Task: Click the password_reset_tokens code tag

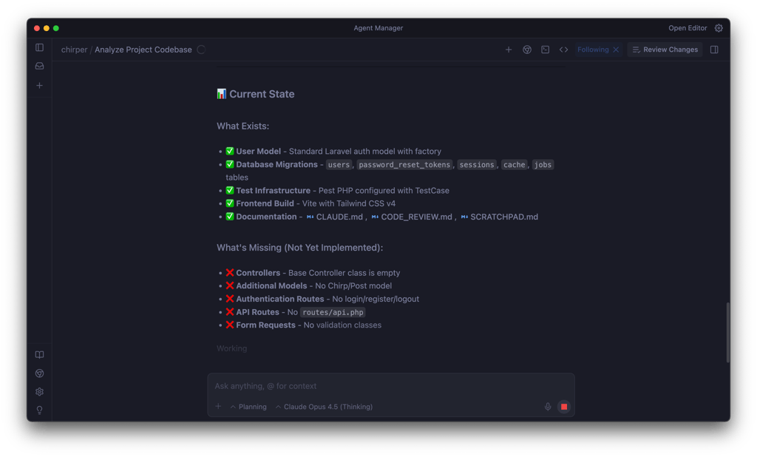Action: point(404,165)
